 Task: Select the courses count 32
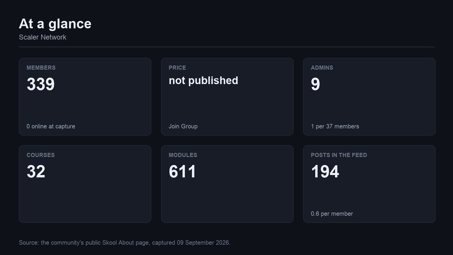pyautogui.click(x=36, y=171)
